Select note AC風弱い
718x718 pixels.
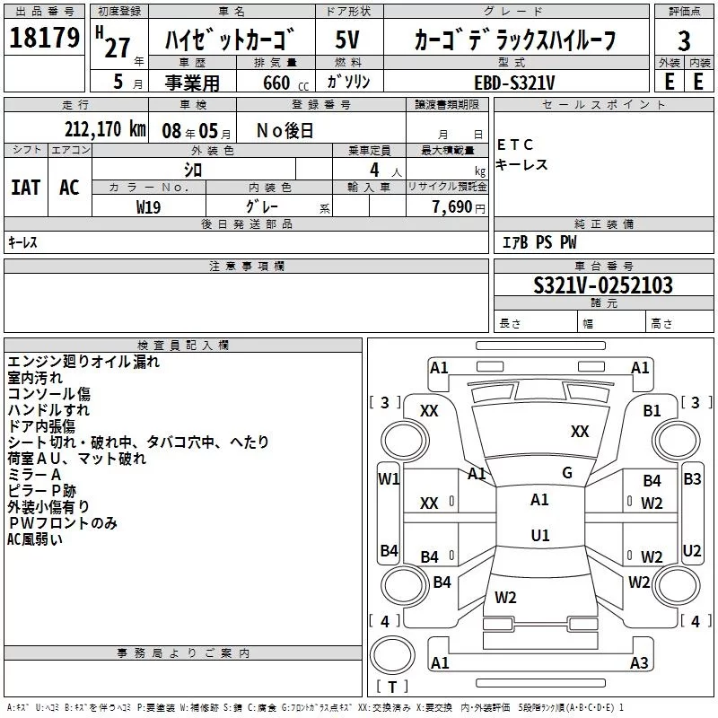pyautogui.click(x=34, y=539)
